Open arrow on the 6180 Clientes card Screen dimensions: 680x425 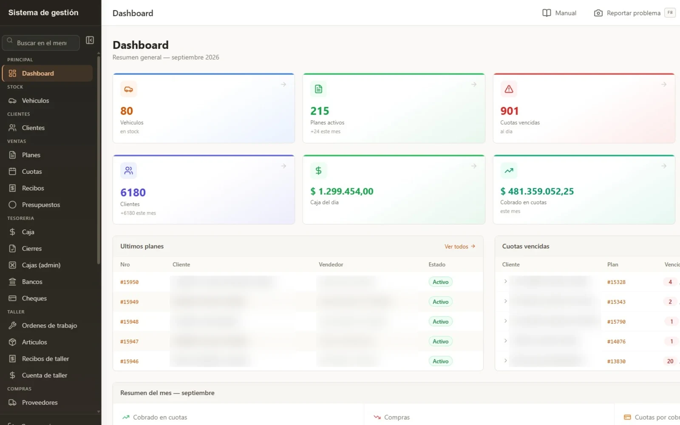(x=283, y=166)
